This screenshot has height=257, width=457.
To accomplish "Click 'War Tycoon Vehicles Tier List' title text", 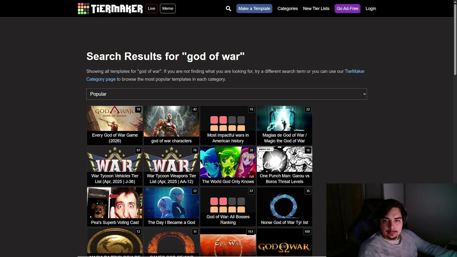I will tap(115, 179).
